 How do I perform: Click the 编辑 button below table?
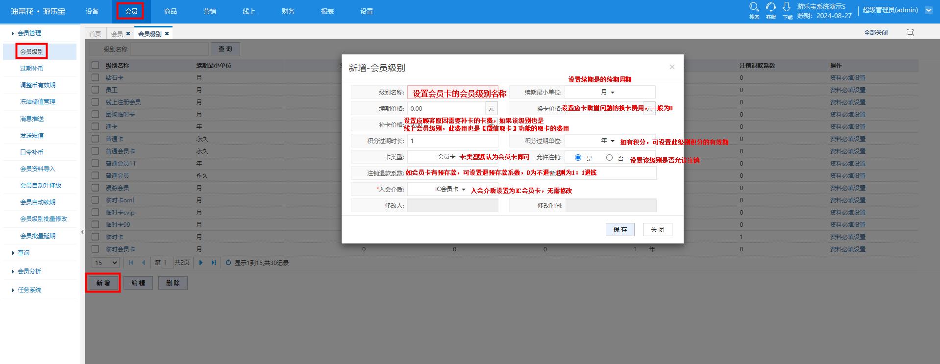(138, 283)
